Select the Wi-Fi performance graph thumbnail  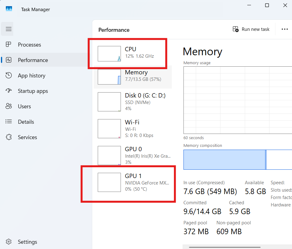tap(109, 129)
